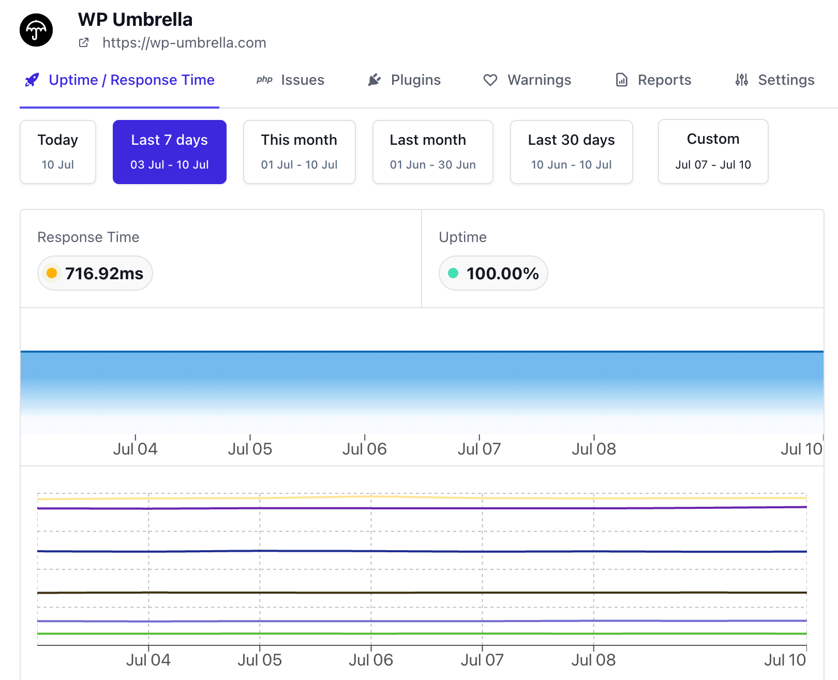Select the Today date range
This screenshot has height=680, width=838.
tap(58, 152)
